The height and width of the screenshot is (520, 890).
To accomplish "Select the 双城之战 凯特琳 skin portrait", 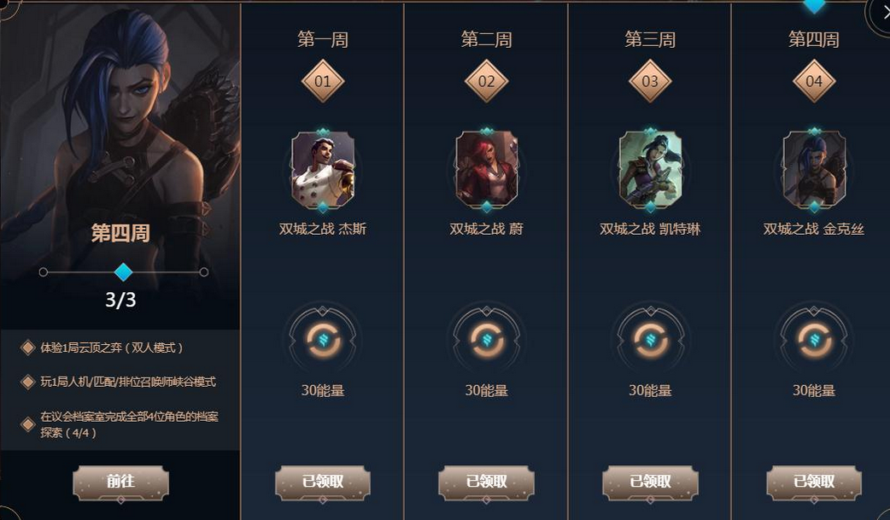I will 651,170.
